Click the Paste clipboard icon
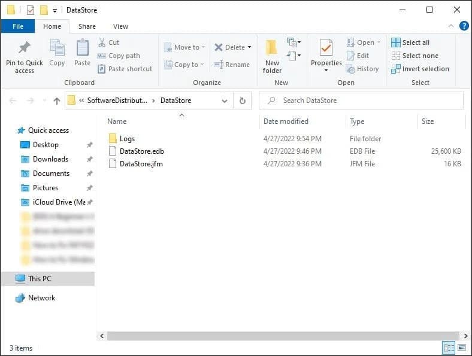 tap(82, 47)
